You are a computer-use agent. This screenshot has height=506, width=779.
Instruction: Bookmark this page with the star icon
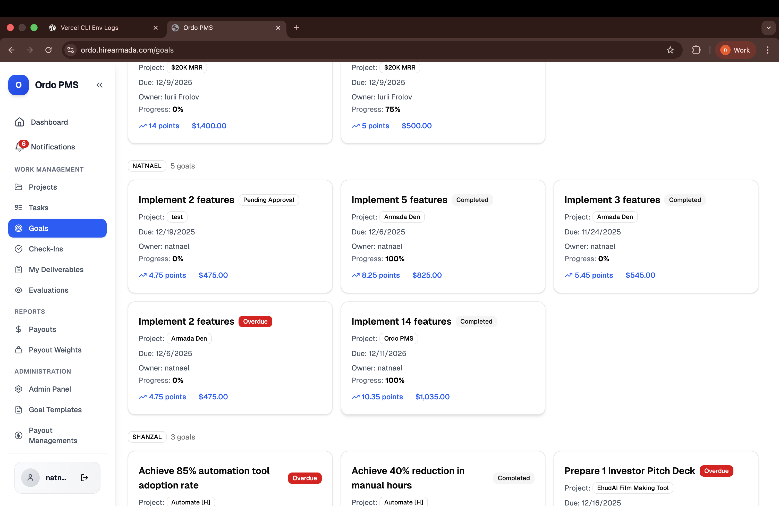670,50
